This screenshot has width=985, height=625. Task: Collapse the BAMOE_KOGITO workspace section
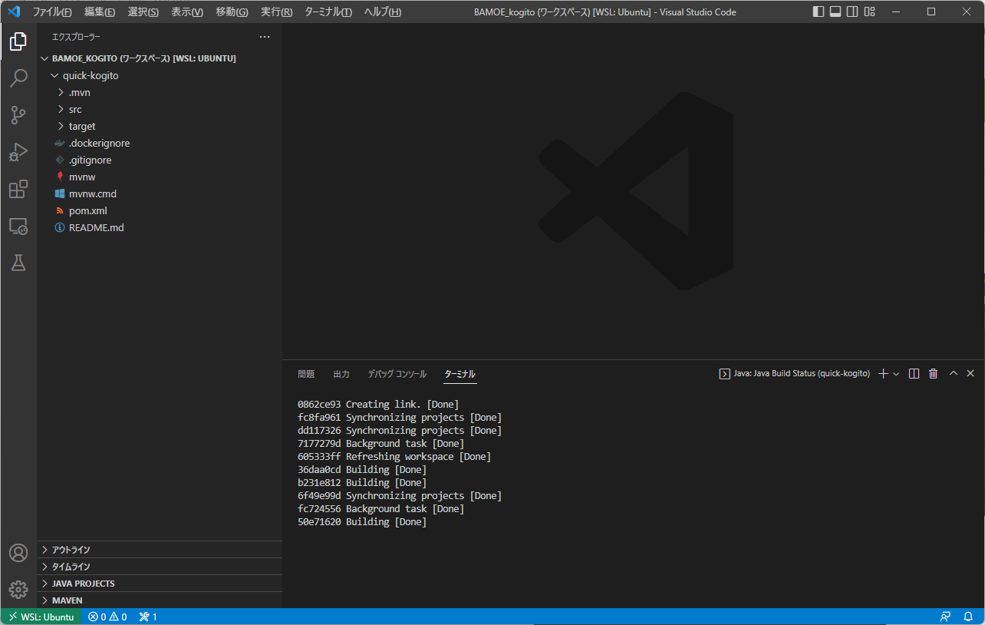[160, 58]
